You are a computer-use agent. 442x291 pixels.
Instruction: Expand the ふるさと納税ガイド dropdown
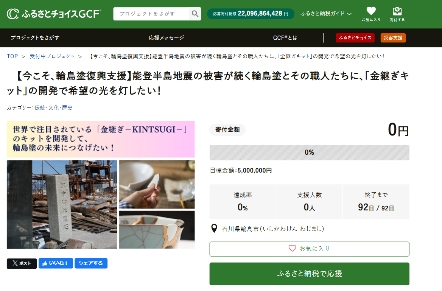tap(326, 14)
